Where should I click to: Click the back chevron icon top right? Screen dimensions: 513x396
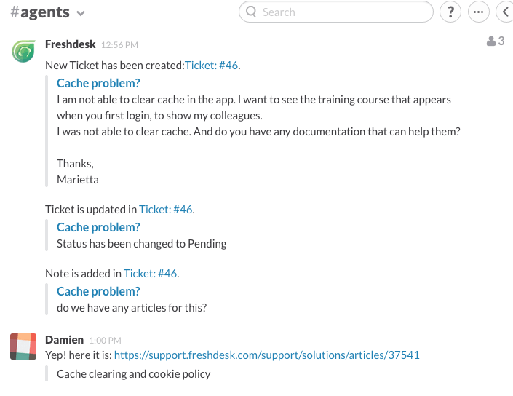coord(505,12)
